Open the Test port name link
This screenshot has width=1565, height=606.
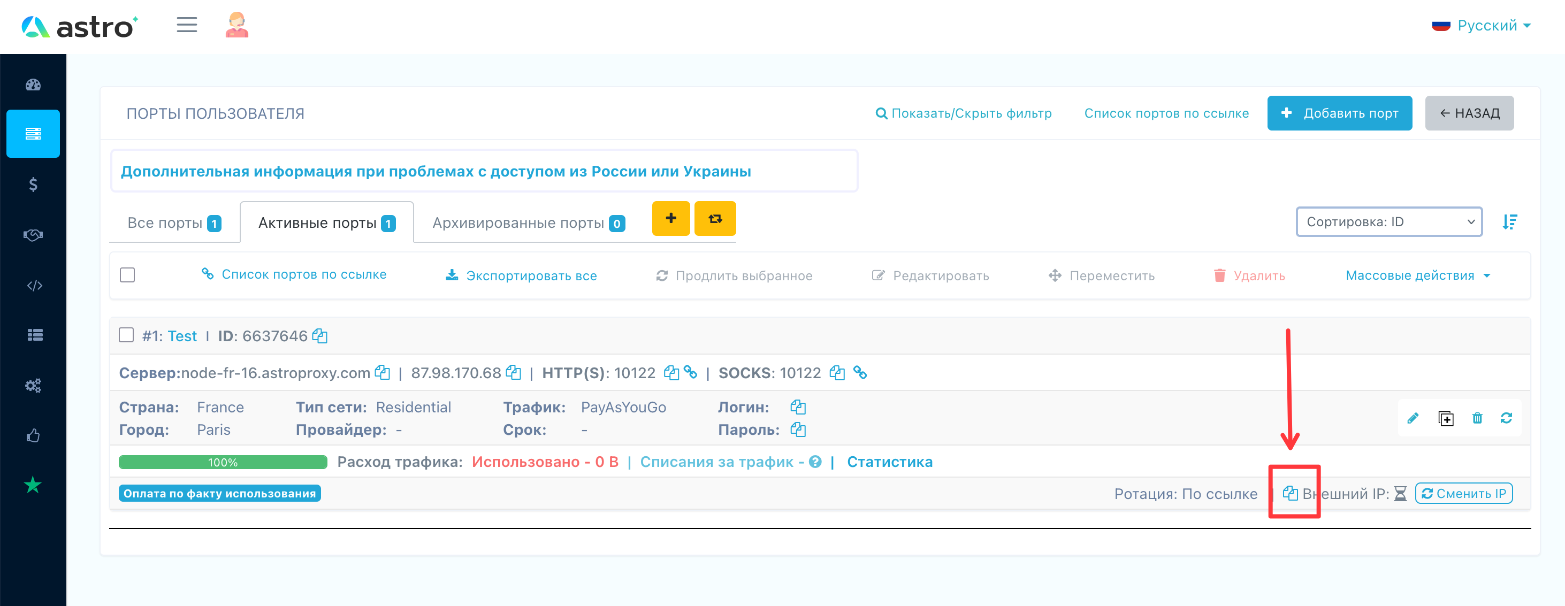[182, 336]
